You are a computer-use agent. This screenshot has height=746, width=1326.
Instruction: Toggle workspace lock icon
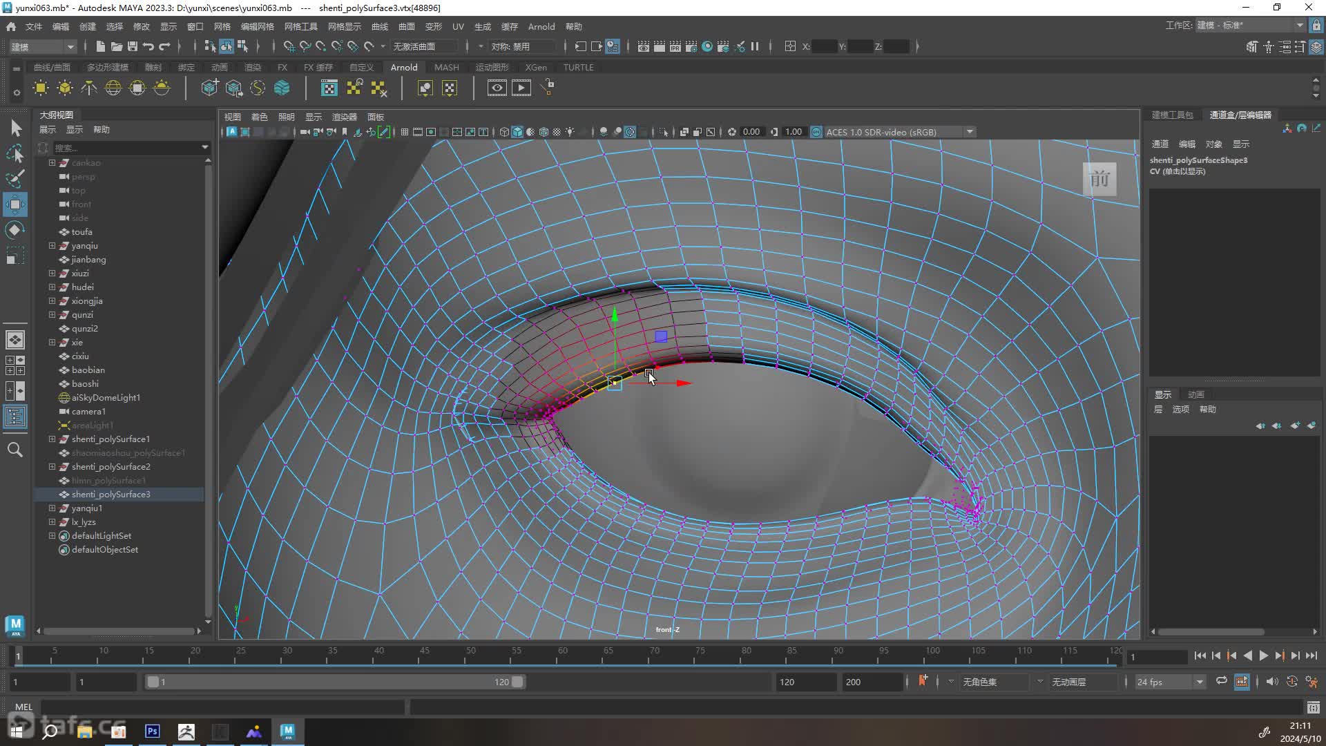tap(1316, 26)
